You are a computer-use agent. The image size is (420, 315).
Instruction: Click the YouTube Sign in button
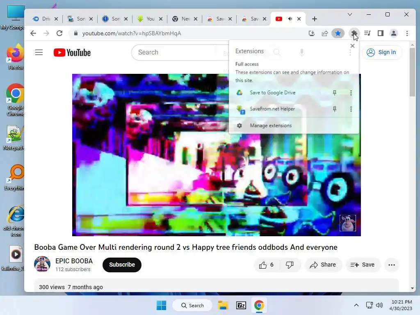click(x=381, y=52)
